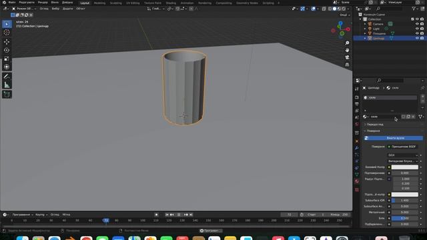Click the viewport zoom magnifier icon
The height and width of the screenshot is (240, 427).
point(347,43)
